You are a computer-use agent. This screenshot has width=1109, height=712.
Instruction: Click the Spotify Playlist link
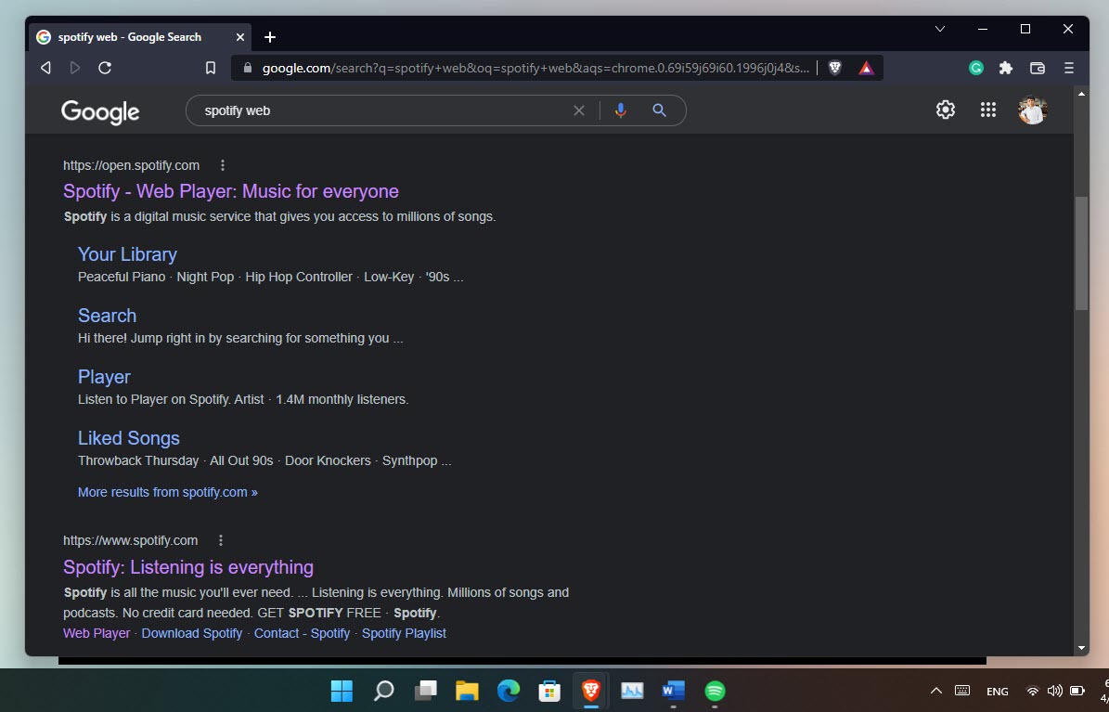[404, 633]
